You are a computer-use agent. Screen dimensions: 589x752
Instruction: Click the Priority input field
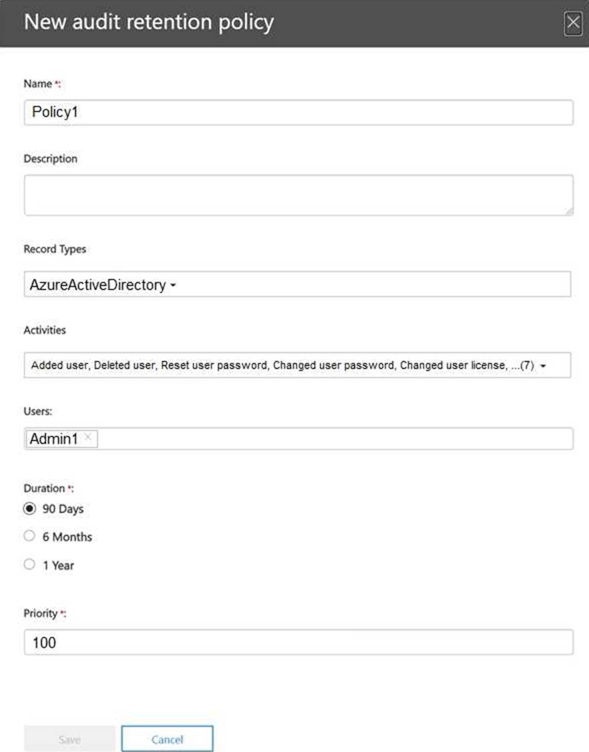pyautogui.click(x=298, y=643)
